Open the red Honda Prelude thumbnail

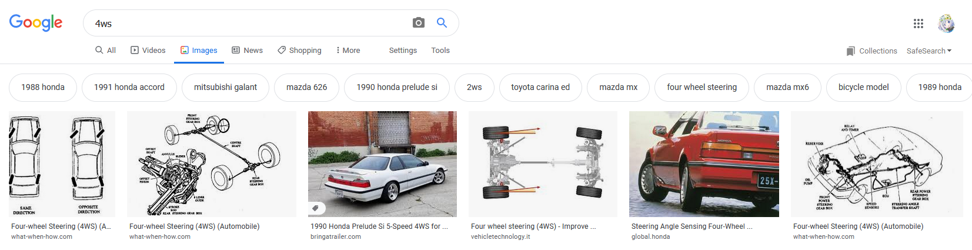click(704, 164)
